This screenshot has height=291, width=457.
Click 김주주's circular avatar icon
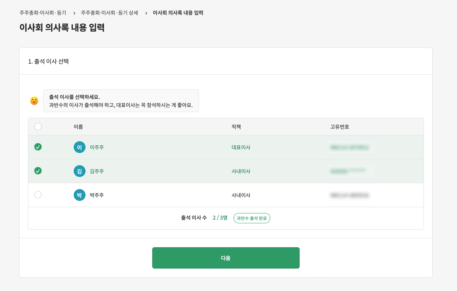pos(80,171)
